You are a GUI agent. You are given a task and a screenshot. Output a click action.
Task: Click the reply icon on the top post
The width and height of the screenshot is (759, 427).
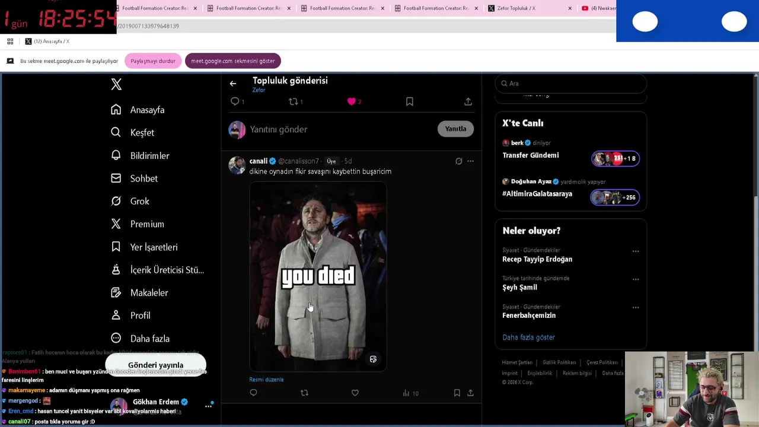[x=235, y=101]
